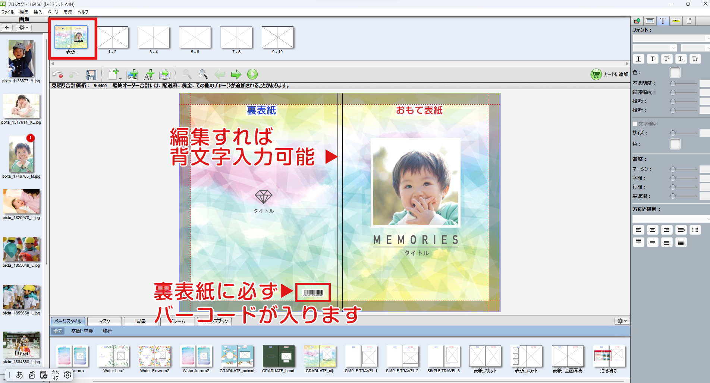Apply small caps text formatting

[x=695, y=59]
